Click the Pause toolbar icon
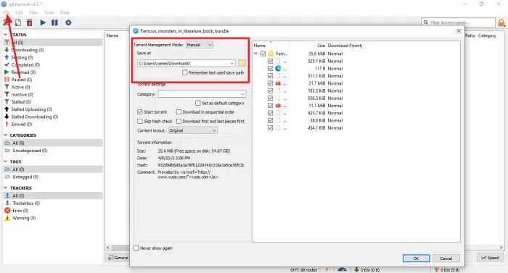This screenshot has height=273, width=508. tap(54, 22)
